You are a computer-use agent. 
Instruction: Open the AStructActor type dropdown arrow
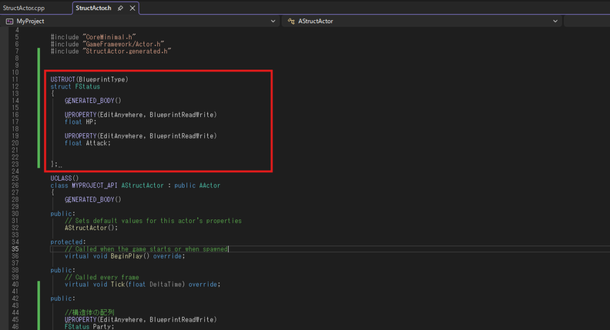click(555, 21)
